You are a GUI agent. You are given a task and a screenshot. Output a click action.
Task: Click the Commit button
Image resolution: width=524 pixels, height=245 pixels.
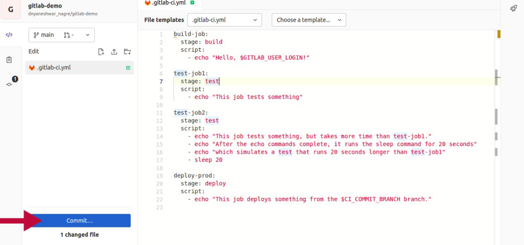tap(79, 221)
